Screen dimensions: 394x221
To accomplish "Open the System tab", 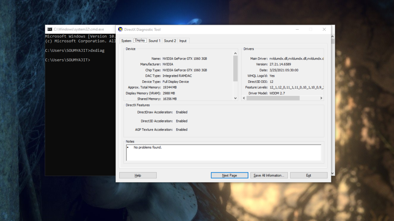I will click(126, 41).
